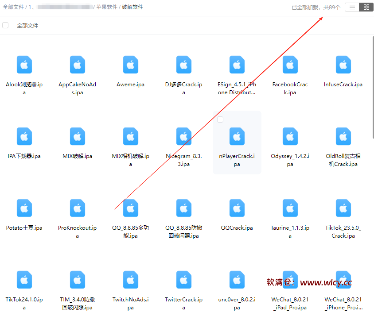Open QQCrack.ipa file icon
The width and height of the screenshot is (374, 316).
pyautogui.click(x=237, y=208)
